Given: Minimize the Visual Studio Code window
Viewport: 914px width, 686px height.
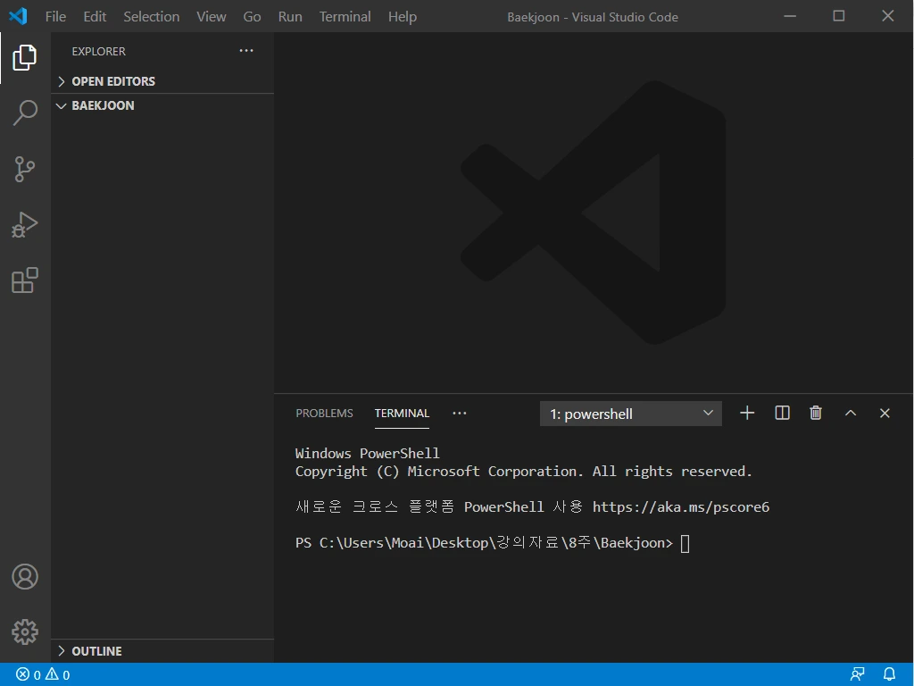Looking at the screenshot, I should click(790, 16).
